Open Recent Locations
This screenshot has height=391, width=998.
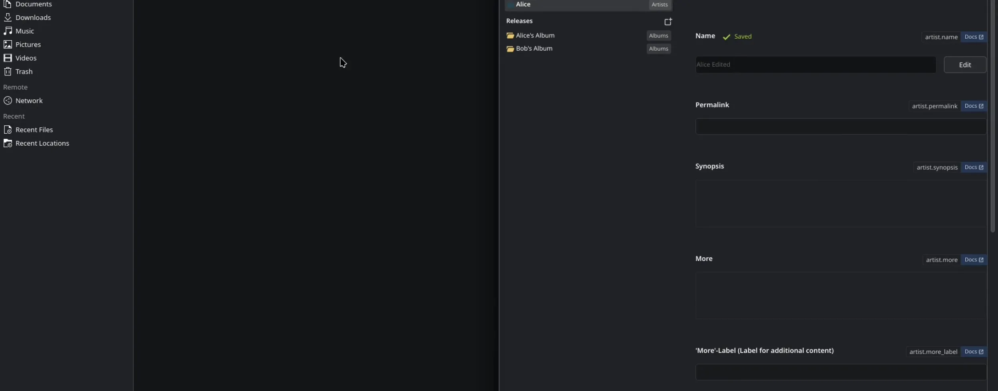click(x=42, y=143)
